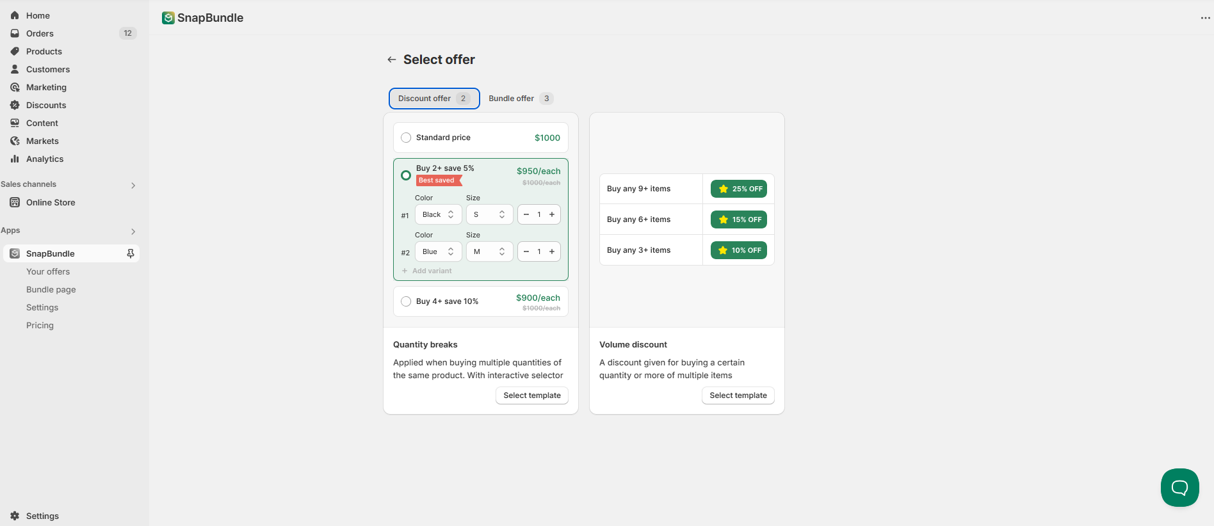Image resolution: width=1214 pixels, height=526 pixels.
Task: Click Select template under Quantity breaks
Action: (532, 395)
